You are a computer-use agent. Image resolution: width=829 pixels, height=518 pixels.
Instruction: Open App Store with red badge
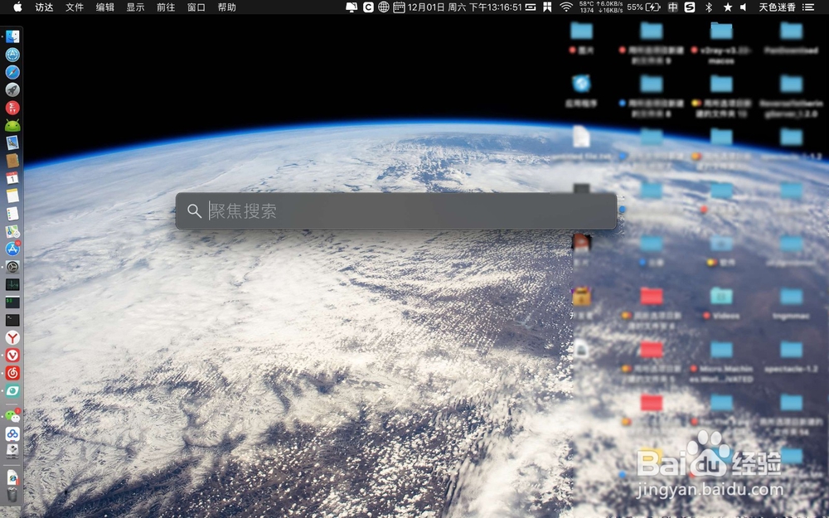point(12,249)
